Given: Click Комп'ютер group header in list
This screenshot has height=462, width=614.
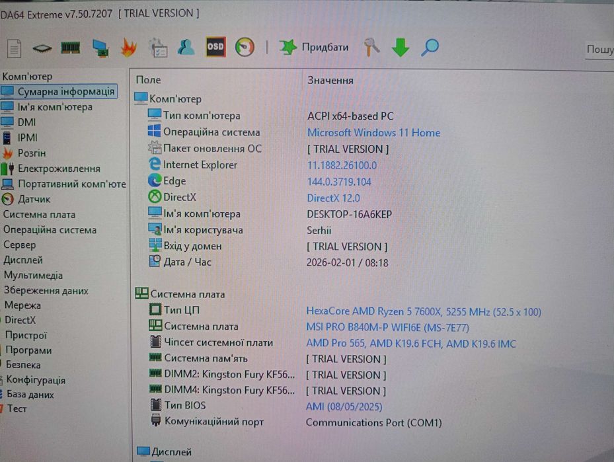Looking at the screenshot, I should tap(168, 98).
